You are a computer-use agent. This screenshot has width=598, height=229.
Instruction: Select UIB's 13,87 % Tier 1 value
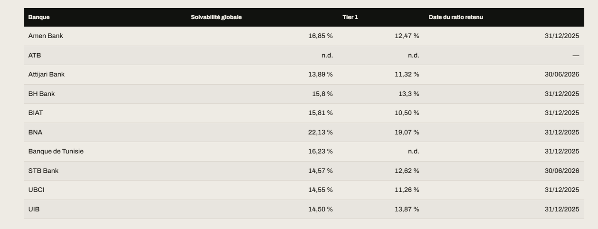pos(407,210)
